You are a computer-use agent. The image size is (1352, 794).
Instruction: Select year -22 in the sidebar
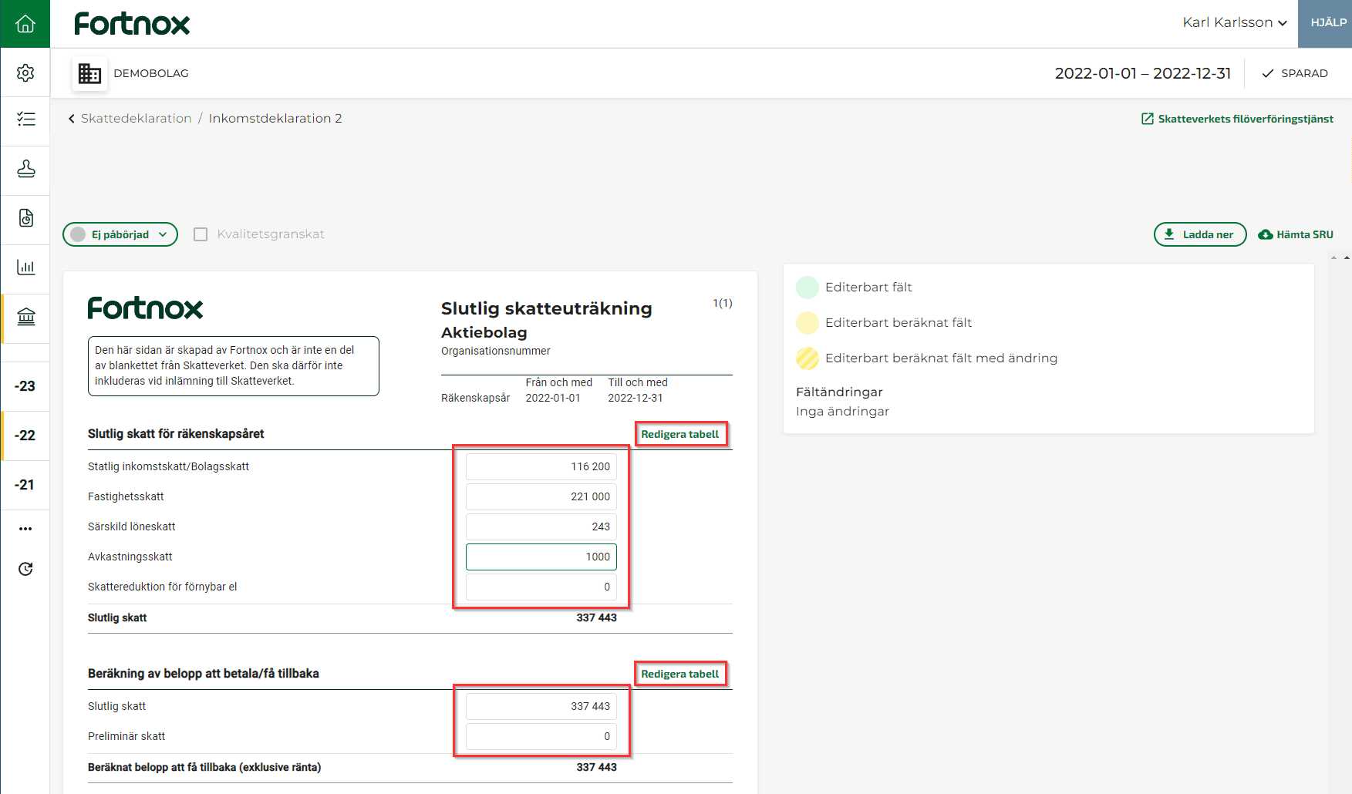tap(25, 436)
